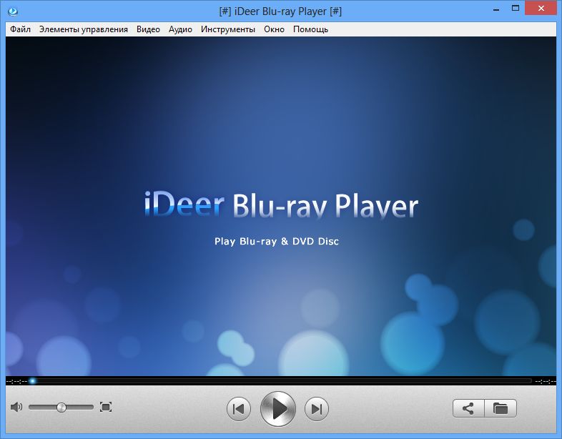Click the previous chapter button

(x=239, y=409)
